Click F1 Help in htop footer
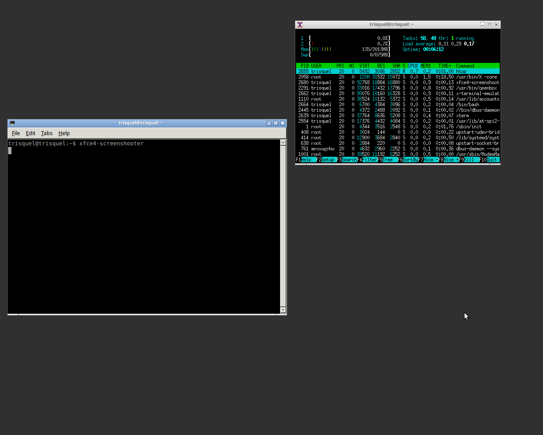 306,160
